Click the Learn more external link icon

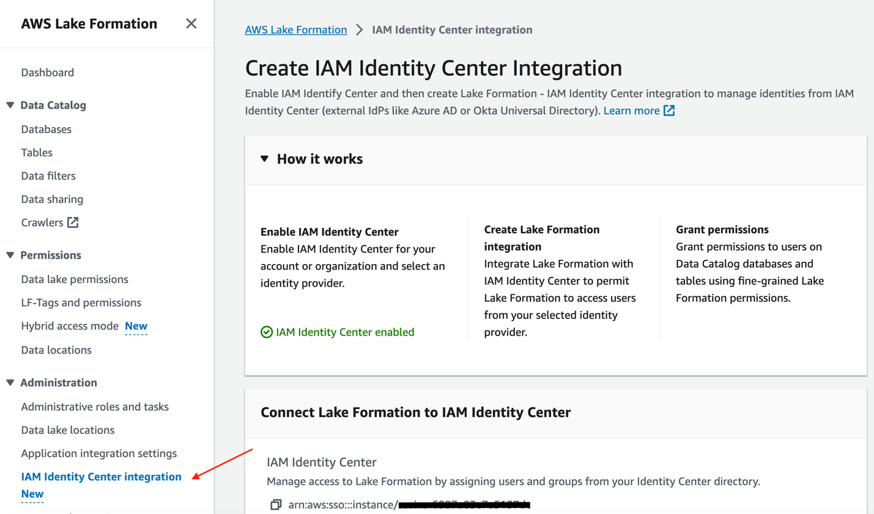tap(669, 111)
